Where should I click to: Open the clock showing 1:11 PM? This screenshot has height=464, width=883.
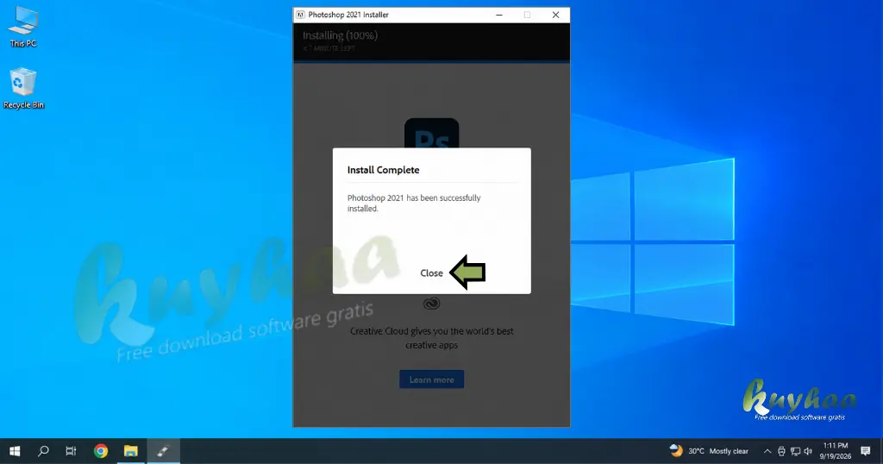(x=835, y=451)
